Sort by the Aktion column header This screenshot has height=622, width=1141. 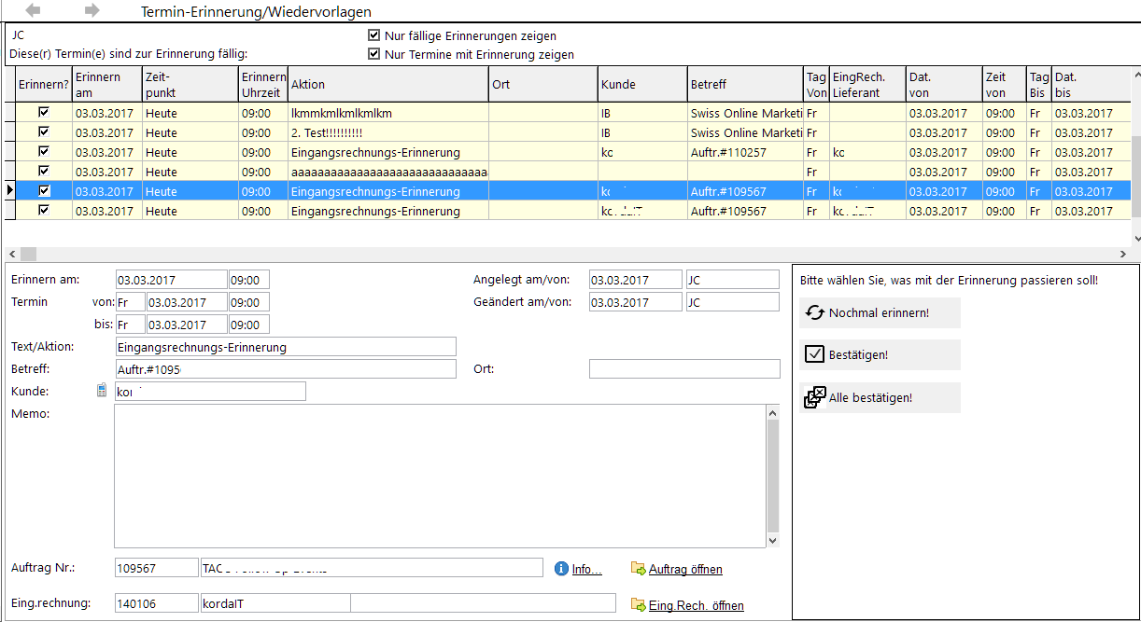(387, 84)
